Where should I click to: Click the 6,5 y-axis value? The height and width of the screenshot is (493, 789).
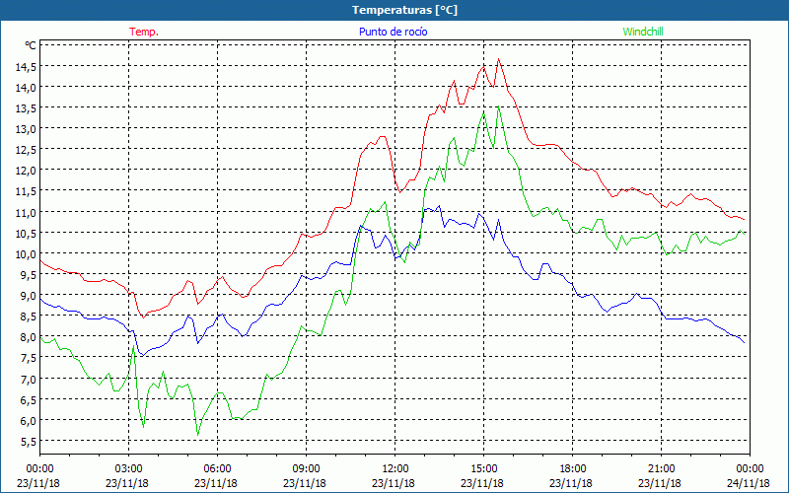click(x=30, y=399)
